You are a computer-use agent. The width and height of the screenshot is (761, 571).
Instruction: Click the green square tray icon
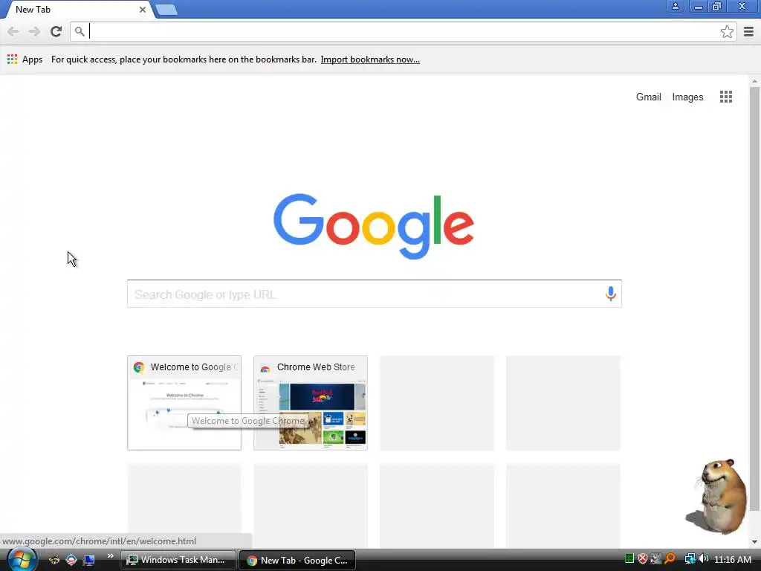pos(629,559)
